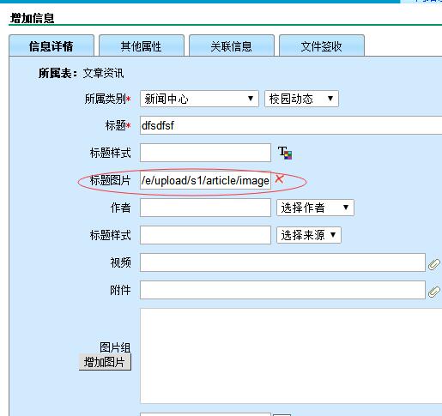
Task: Clear the title image with red X
Action: (x=279, y=179)
